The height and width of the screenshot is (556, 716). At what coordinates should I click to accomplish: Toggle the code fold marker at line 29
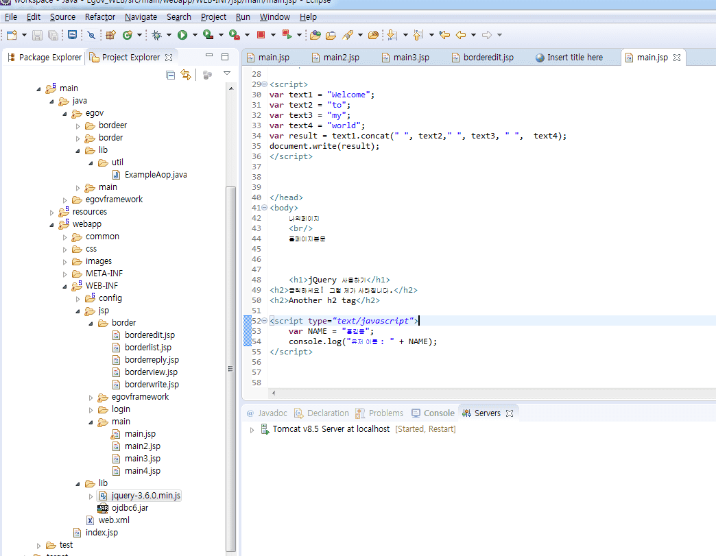pyautogui.click(x=265, y=84)
